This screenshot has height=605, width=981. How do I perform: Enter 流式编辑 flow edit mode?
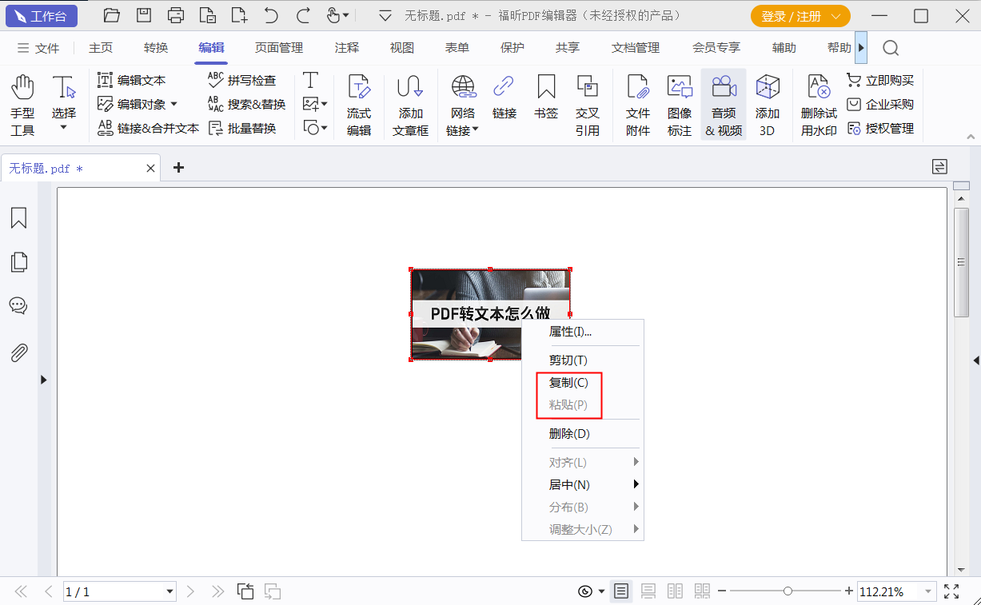[x=359, y=104]
